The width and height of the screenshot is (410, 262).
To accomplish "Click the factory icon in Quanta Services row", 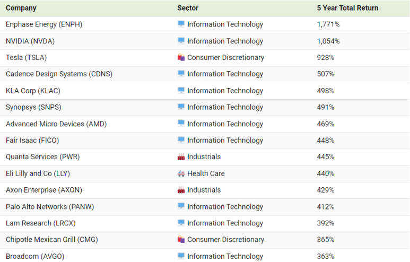I will [x=181, y=157].
